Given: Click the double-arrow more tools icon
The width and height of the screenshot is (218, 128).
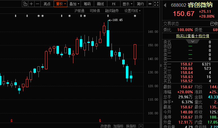Looking at the screenshot, I should coord(150,4).
